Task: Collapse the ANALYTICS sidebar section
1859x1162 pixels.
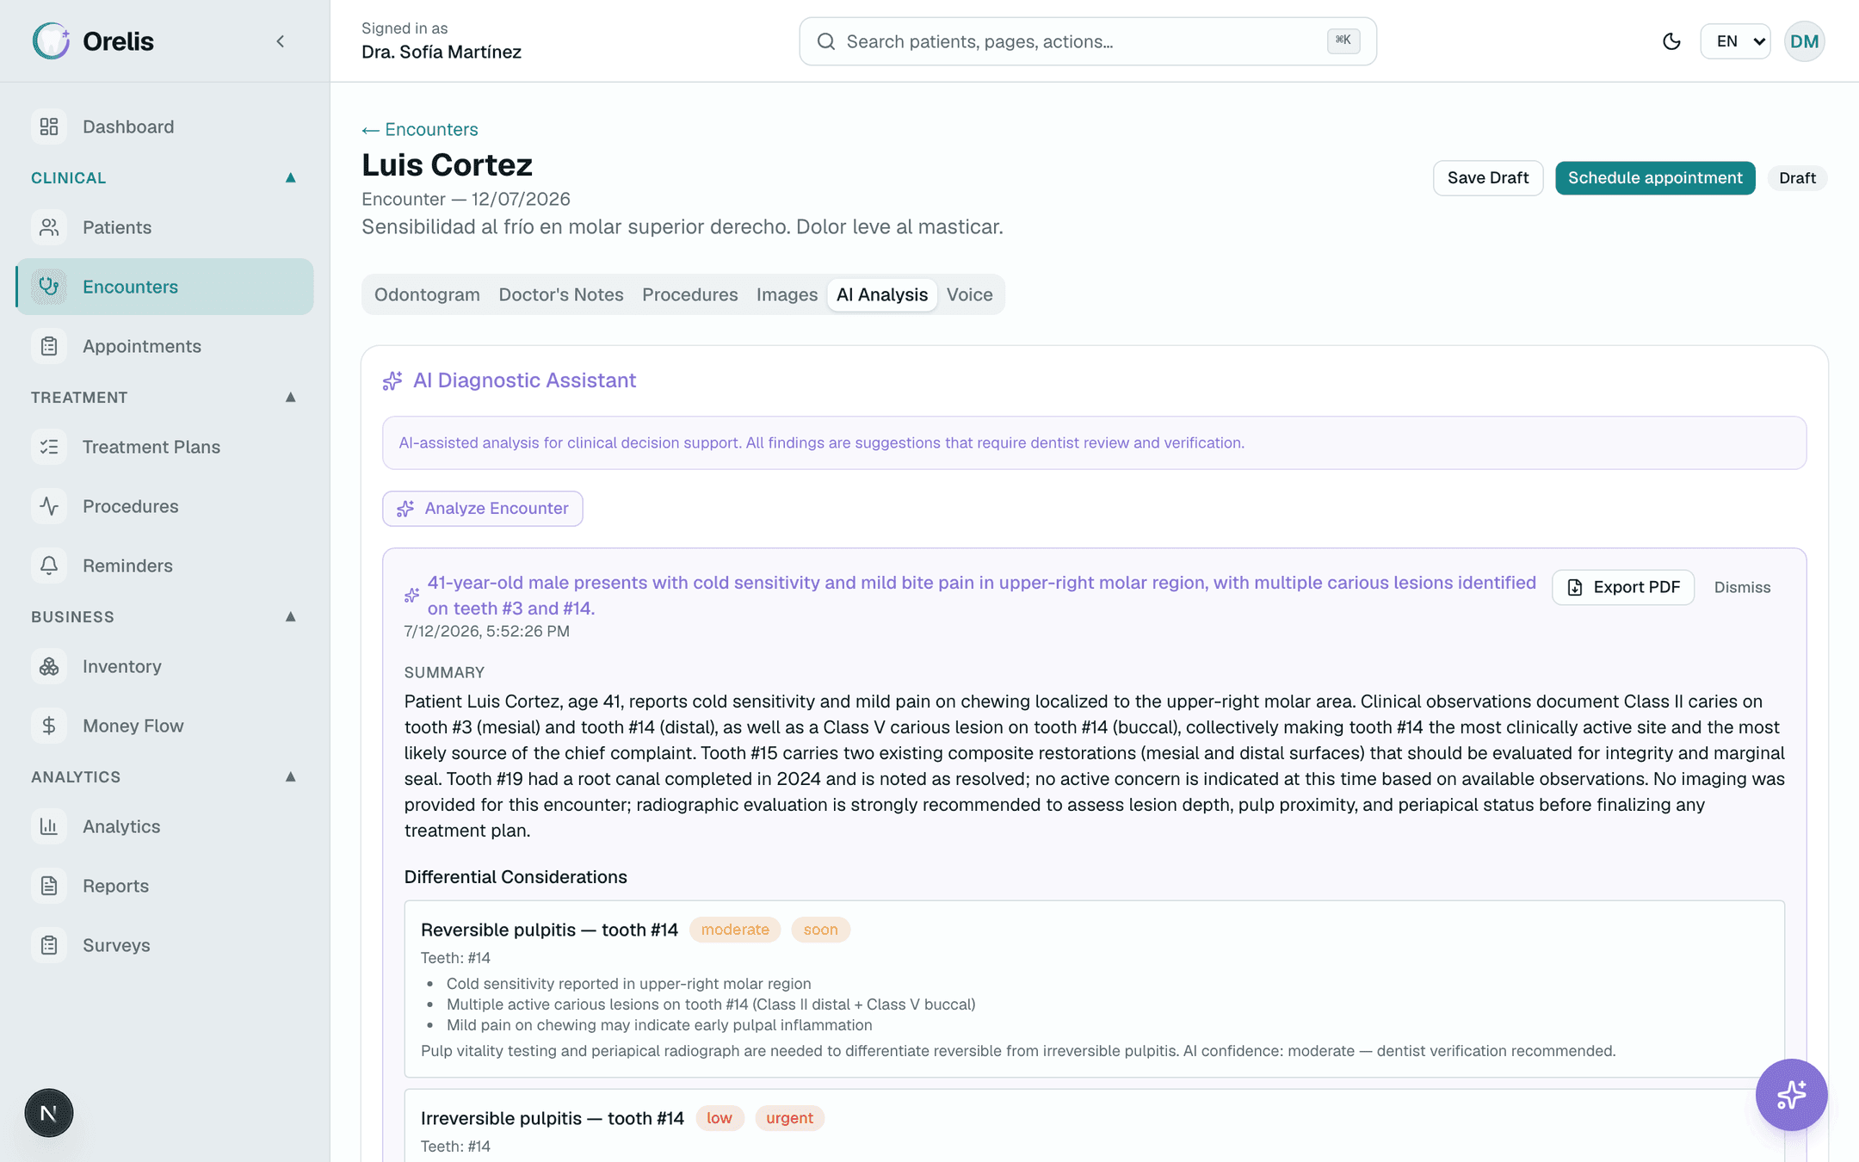Action: [291, 777]
